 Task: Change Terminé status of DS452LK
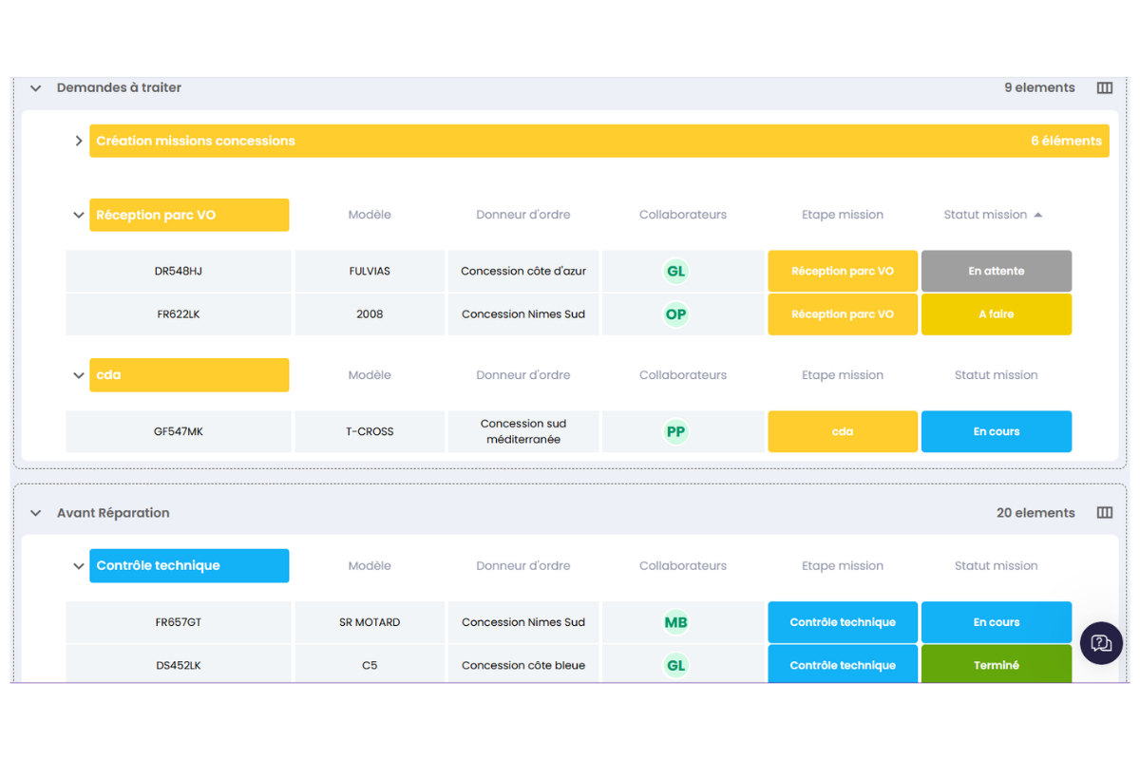997,664
